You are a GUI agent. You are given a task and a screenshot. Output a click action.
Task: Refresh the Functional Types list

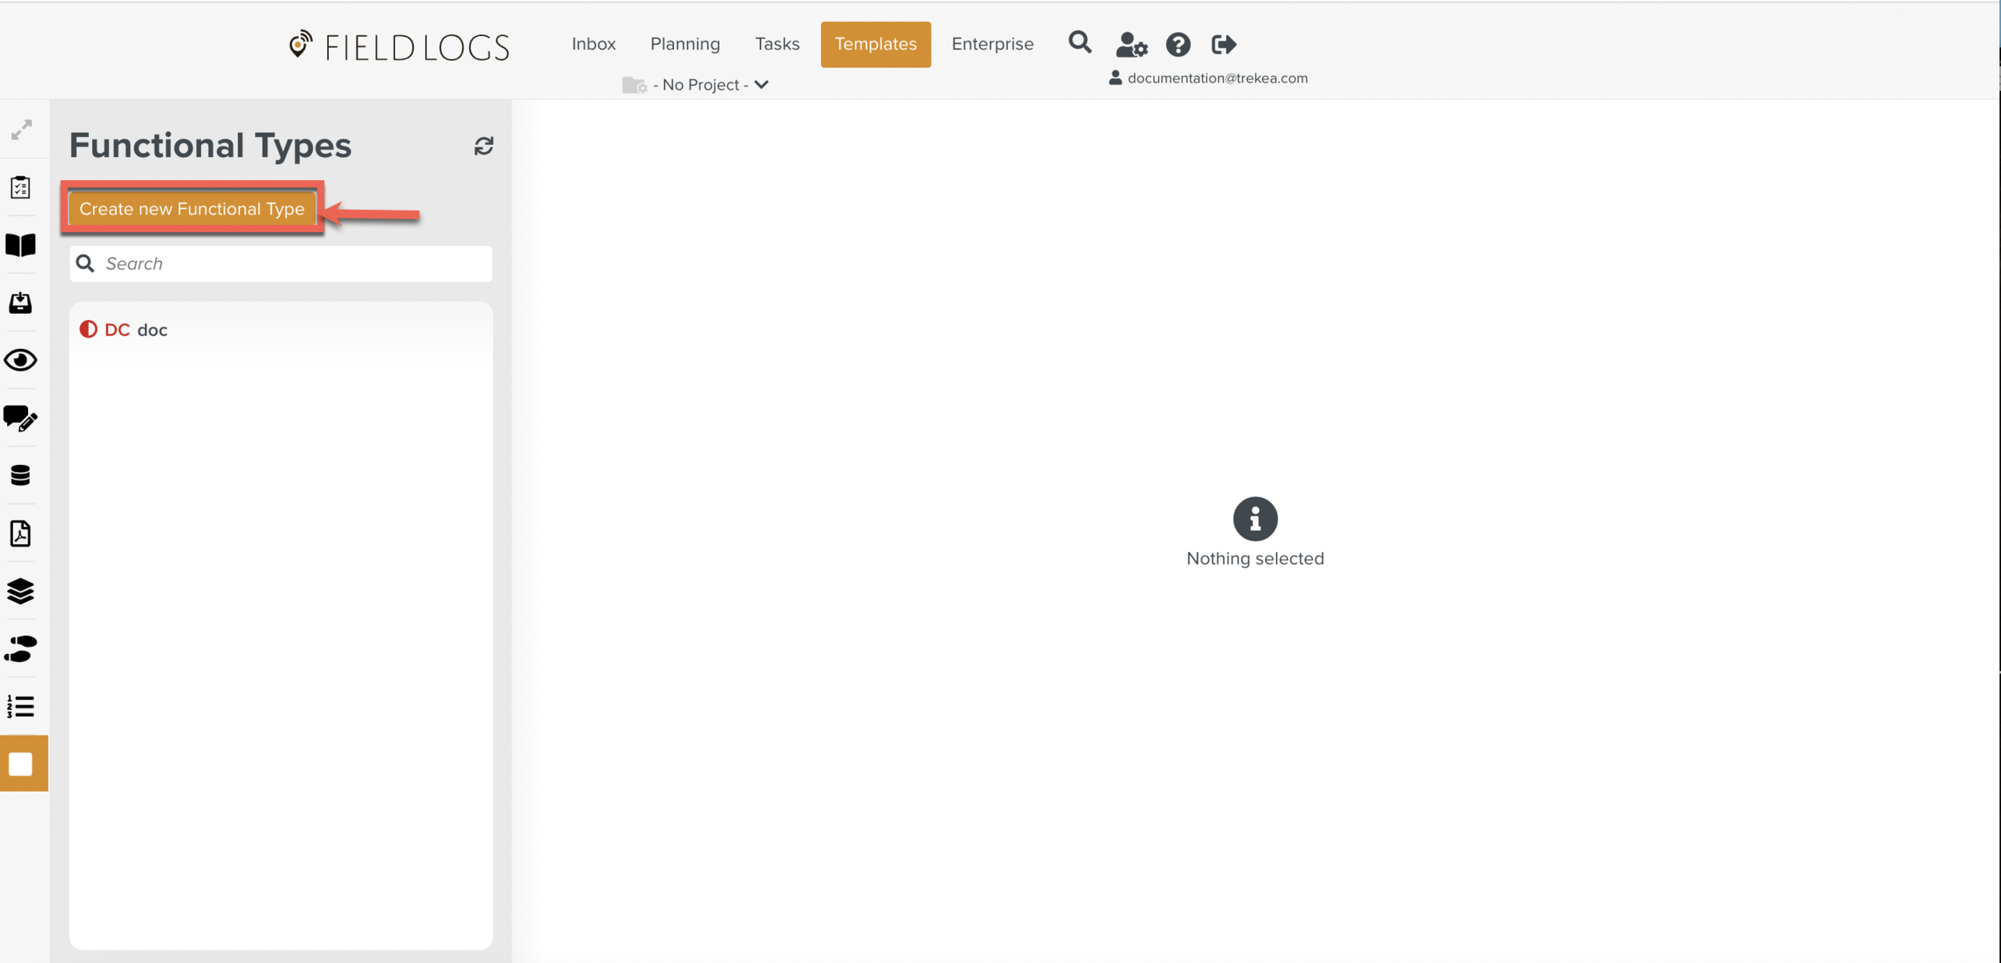[x=483, y=146]
